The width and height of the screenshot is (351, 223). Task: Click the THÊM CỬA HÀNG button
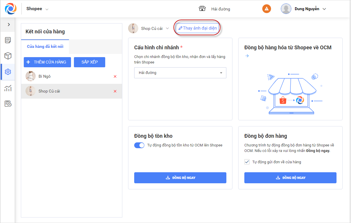[x=47, y=62]
